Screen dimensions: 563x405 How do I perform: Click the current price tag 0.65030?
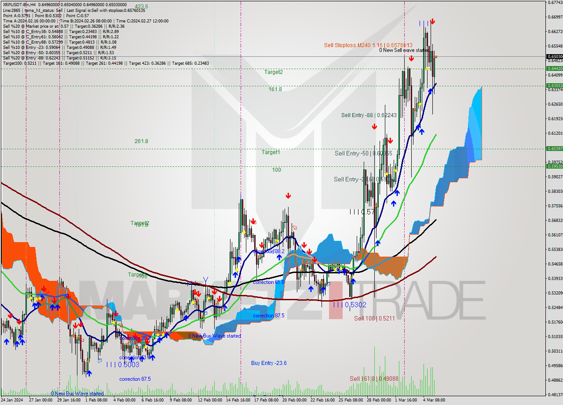(x=554, y=56)
